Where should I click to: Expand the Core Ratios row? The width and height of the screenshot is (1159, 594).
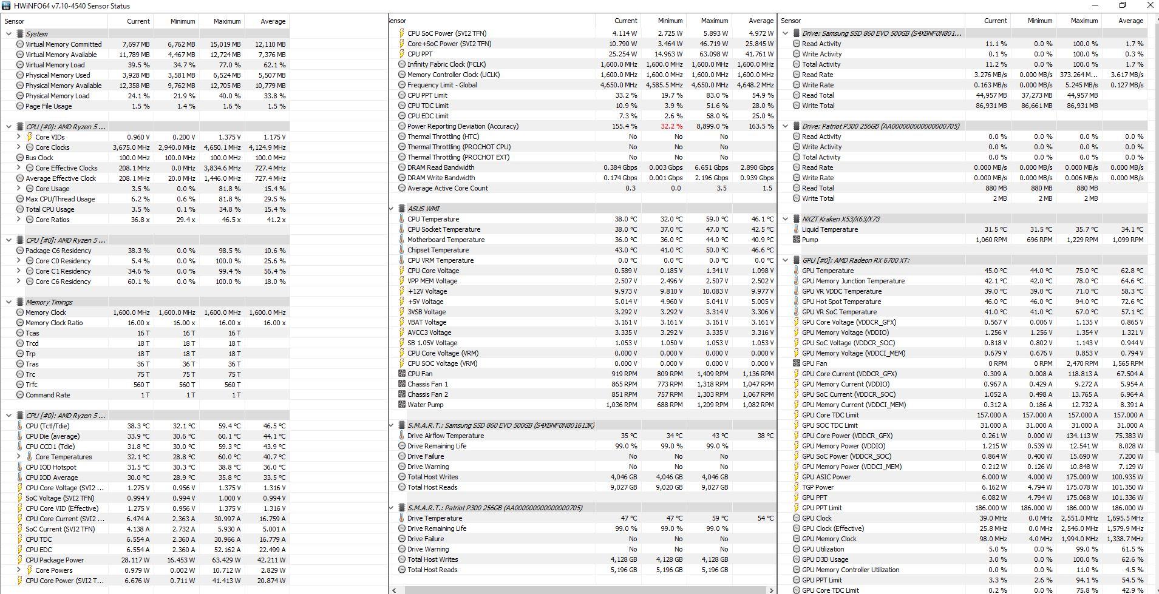tap(18, 220)
